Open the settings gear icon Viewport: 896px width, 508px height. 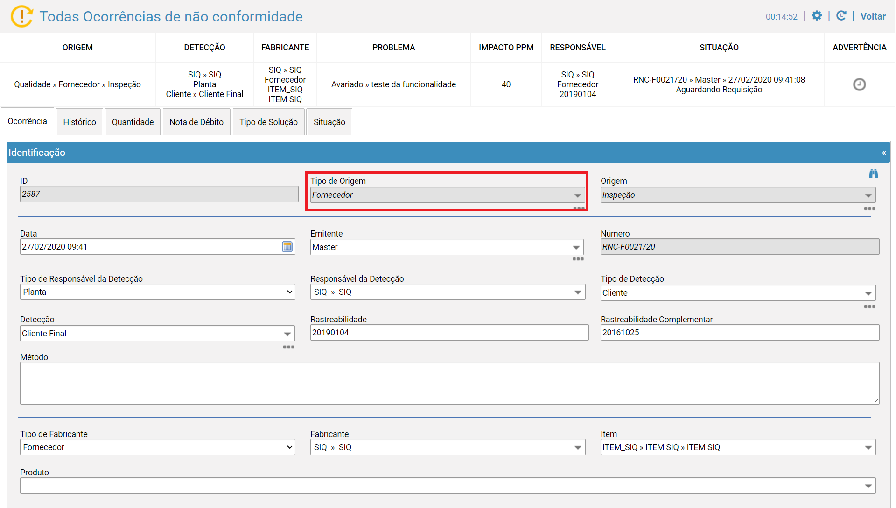click(817, 16)
